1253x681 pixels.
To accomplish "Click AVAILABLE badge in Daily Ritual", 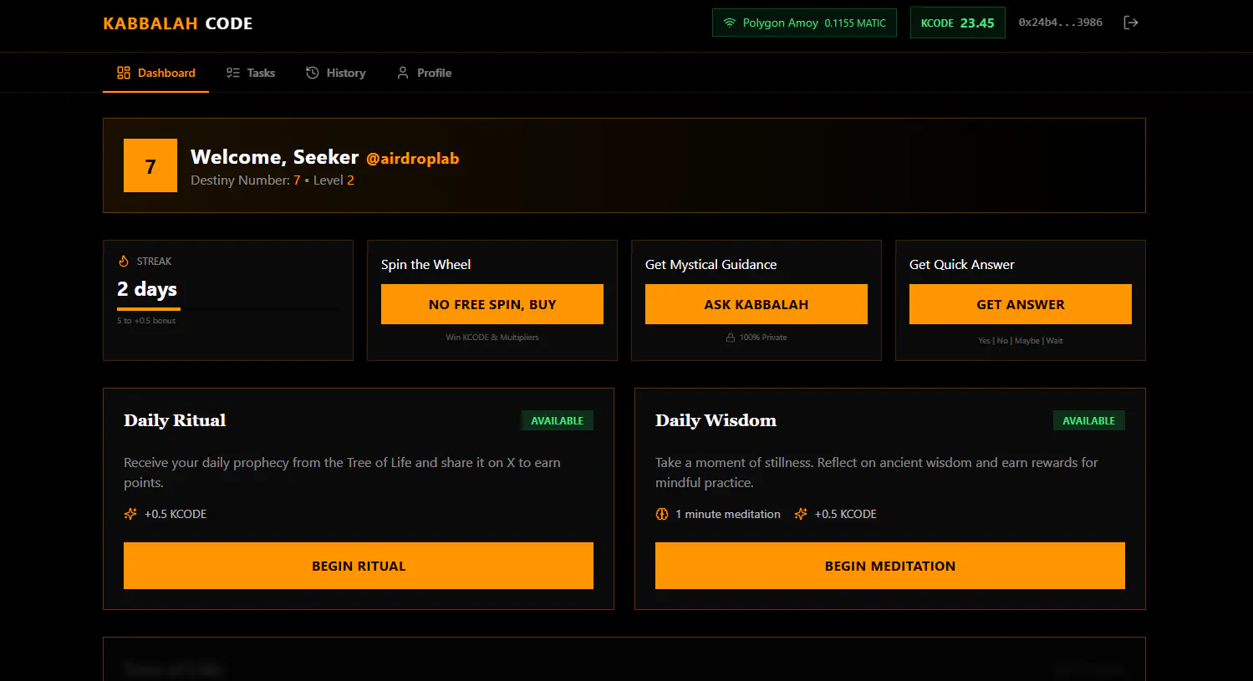I will (558, 420).
